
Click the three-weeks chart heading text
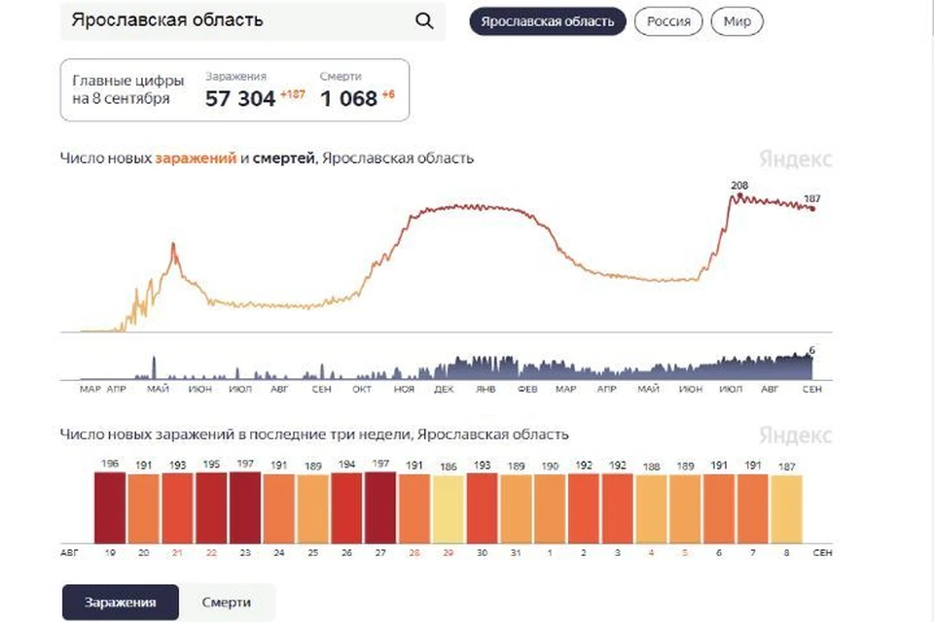(314, 434)
